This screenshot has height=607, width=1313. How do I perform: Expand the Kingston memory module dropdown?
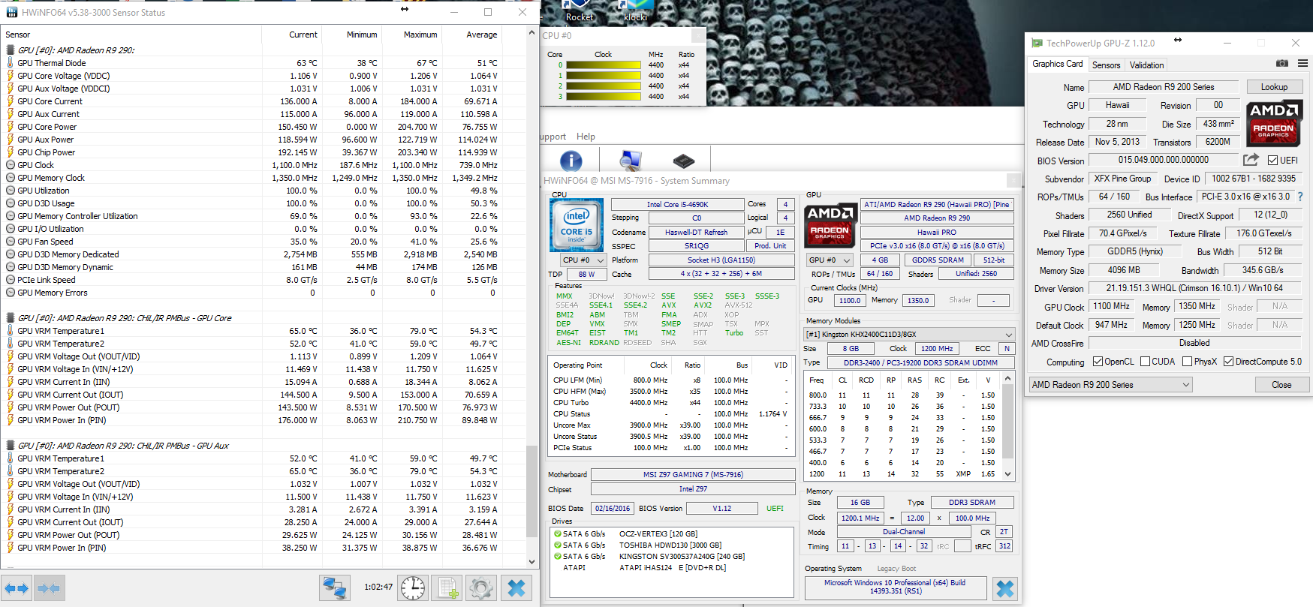909,335
